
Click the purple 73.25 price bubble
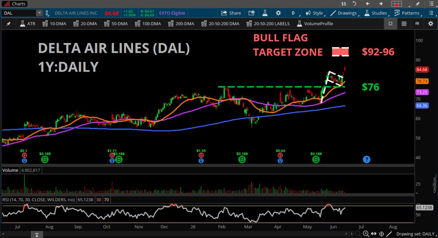point(423,92)
